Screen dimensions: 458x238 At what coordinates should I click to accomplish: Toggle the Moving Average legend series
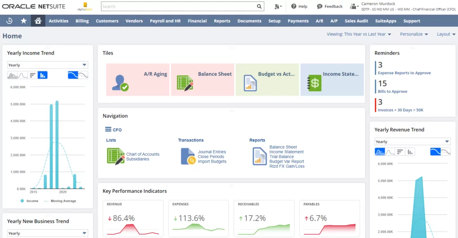(60, 200)
